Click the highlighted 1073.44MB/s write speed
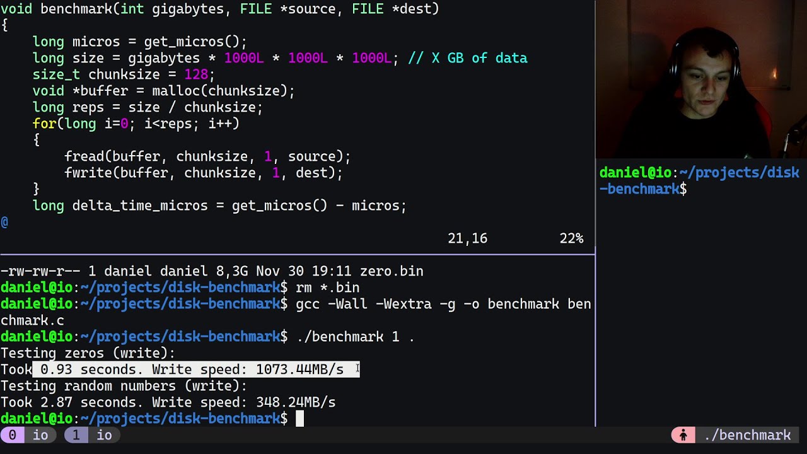Screen dimensions: 807x454 point(299,370)
